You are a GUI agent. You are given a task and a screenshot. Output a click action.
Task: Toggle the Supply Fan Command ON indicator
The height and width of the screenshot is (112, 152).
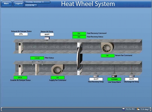point(57,77)
